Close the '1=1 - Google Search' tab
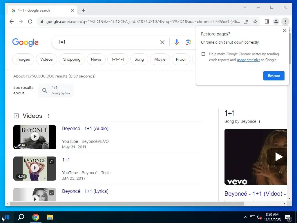The height and width of the screenshot is (223, 297). [x=72, y=10]
